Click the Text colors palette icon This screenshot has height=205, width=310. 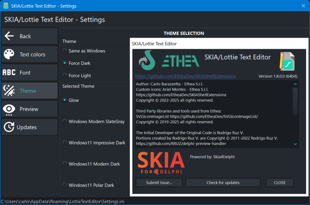click(x=9, y=54)
